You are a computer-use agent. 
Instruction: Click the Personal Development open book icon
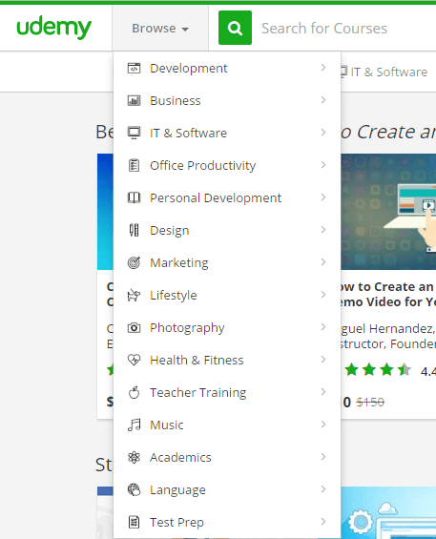pyautogui.click(x=135, y=197)
